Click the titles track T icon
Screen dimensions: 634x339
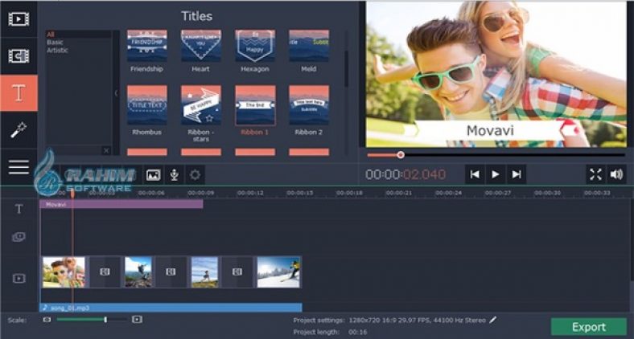click(19, 209)
